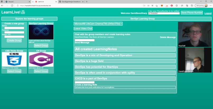Open the orange arrow extension icon
The image size is (213, 109).
click(x=167, y=6)
